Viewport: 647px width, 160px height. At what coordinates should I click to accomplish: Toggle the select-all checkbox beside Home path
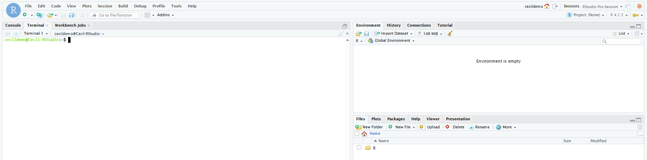pos(357,134)
